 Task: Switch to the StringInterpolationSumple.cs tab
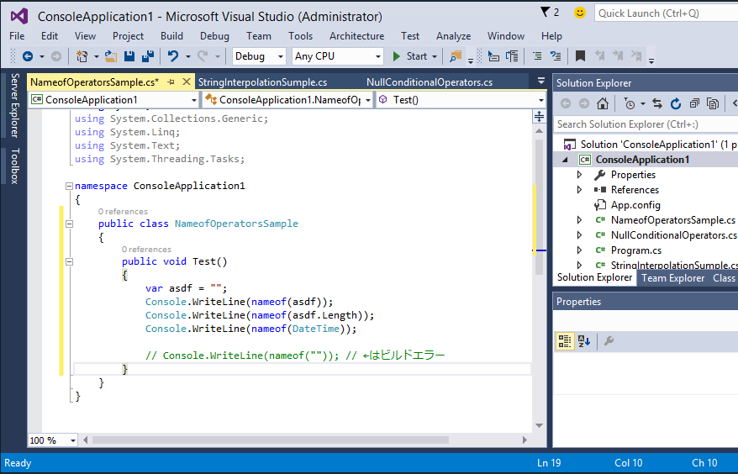tap(262, 82)
